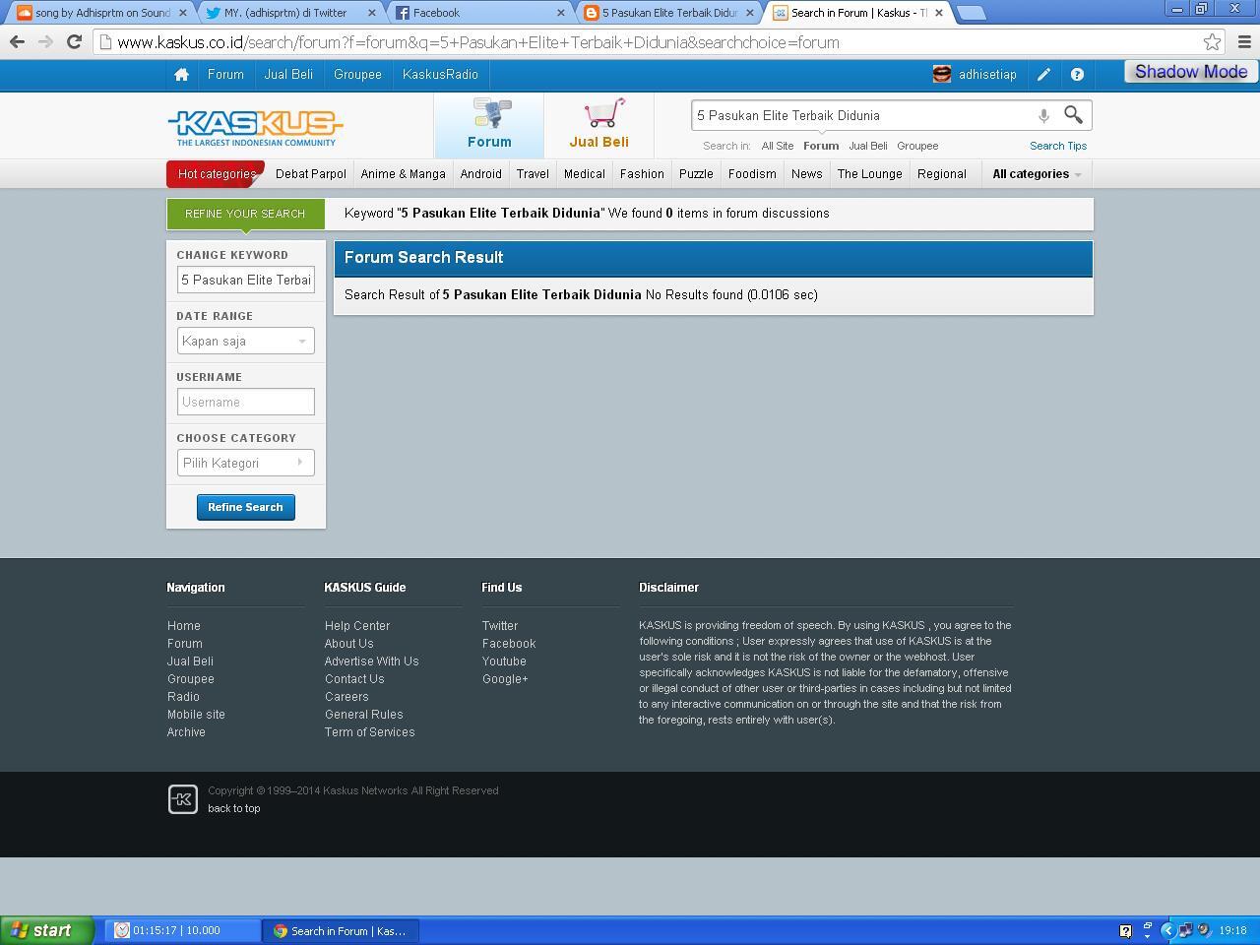Close the Facebook tab
This screenshot has height=945, width=1260.
[x=561, y=13]
